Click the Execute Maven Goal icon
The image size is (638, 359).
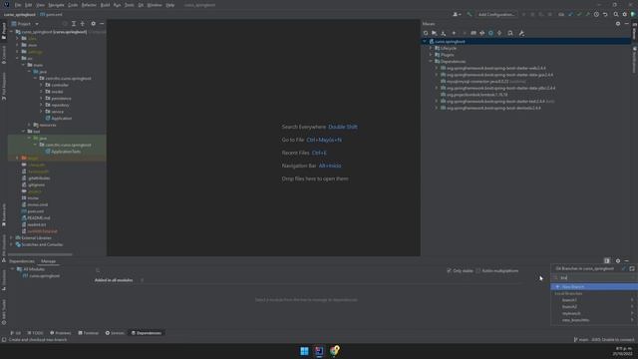tap(474, 33)
